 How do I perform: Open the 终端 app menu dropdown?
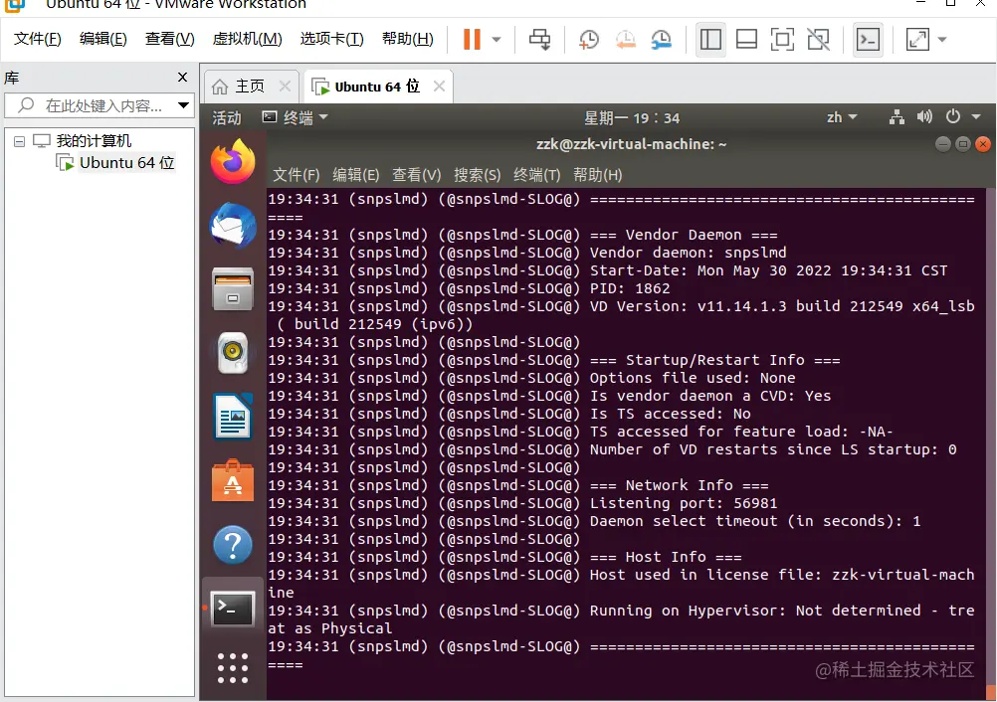pyautogui.click(x=296, y=117)
